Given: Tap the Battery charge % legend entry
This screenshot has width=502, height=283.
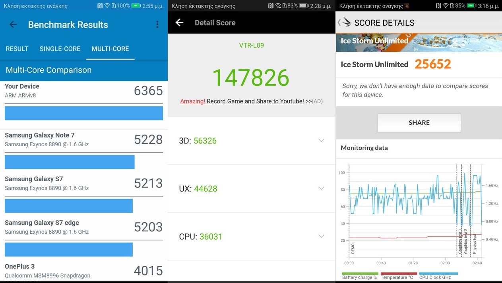Looking at the screenshot, I should tap(360, 275).
